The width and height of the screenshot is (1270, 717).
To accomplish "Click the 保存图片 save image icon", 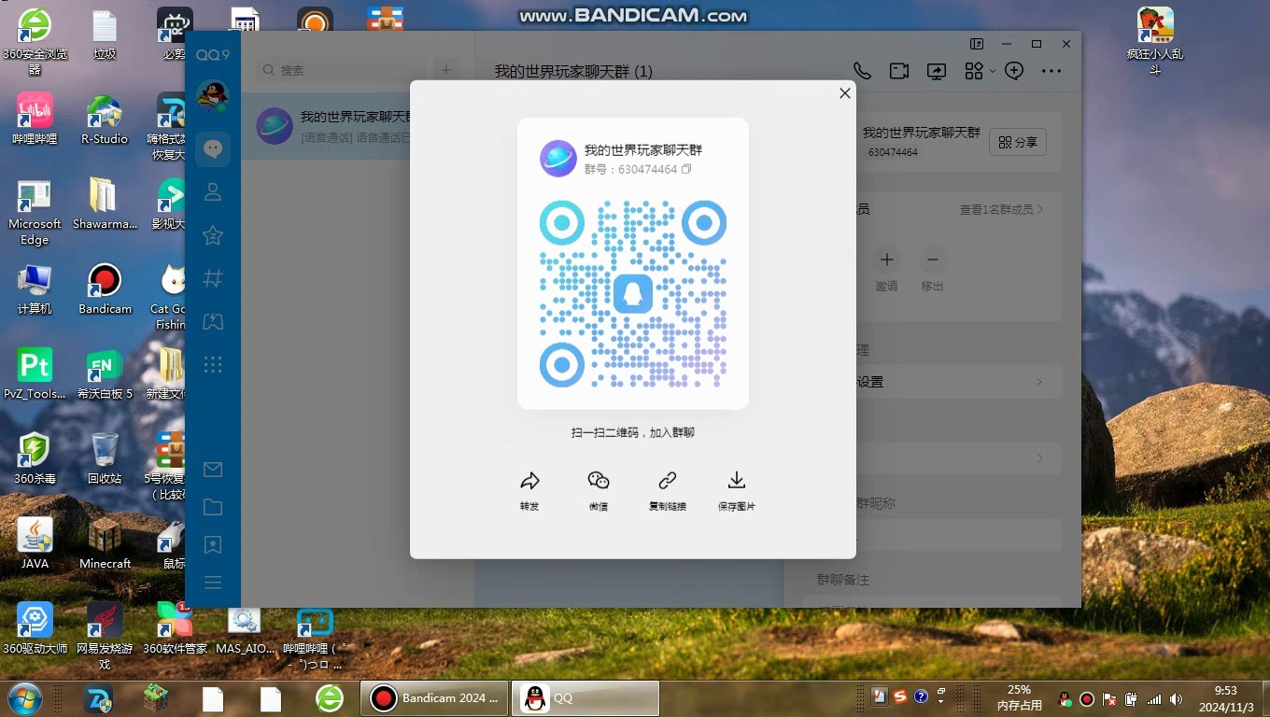I will click(737, 481).
